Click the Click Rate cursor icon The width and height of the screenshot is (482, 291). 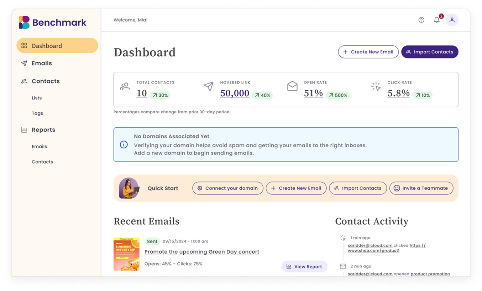click(376, 86)
